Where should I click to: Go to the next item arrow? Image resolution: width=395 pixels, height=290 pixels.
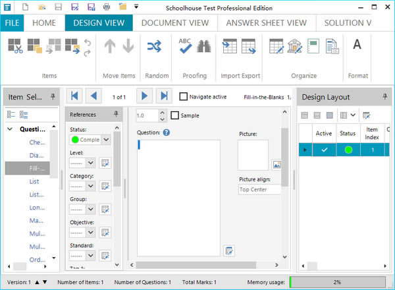(x=144, y=96)
